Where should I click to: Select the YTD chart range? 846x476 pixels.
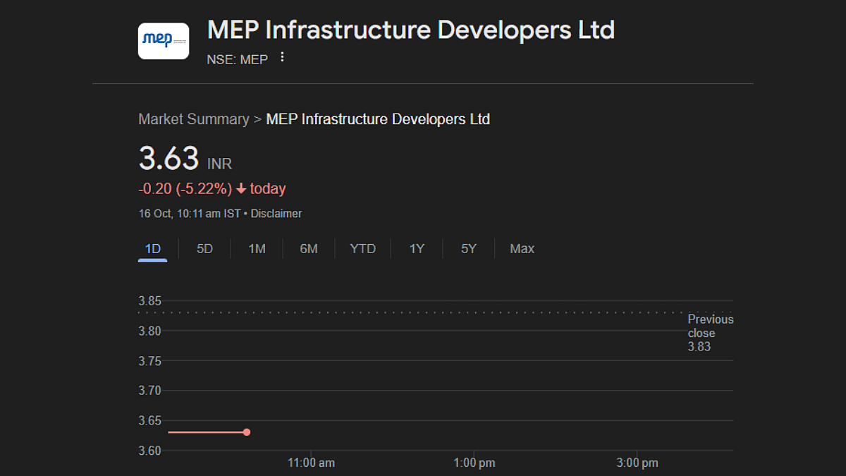tap(363, 249)
